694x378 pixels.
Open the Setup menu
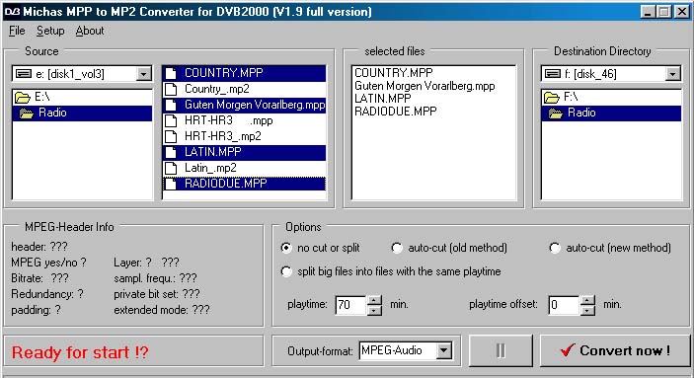pyautogui.click(x=50, y=31)
